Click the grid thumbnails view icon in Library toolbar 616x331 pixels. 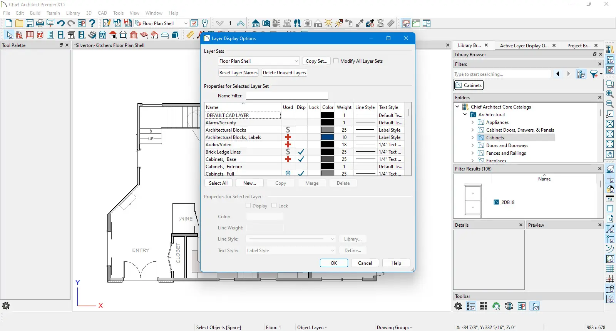tap(484, 306)
